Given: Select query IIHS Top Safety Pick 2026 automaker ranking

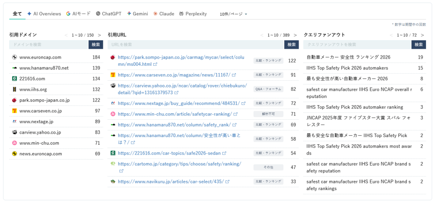Looking at the screenshot, I should (x=355, y=107).
